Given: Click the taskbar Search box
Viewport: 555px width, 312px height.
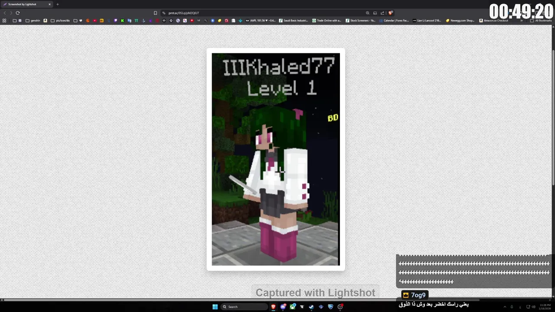Looking at the screenshot, I should pyautogui.click(x=244, y=307).
